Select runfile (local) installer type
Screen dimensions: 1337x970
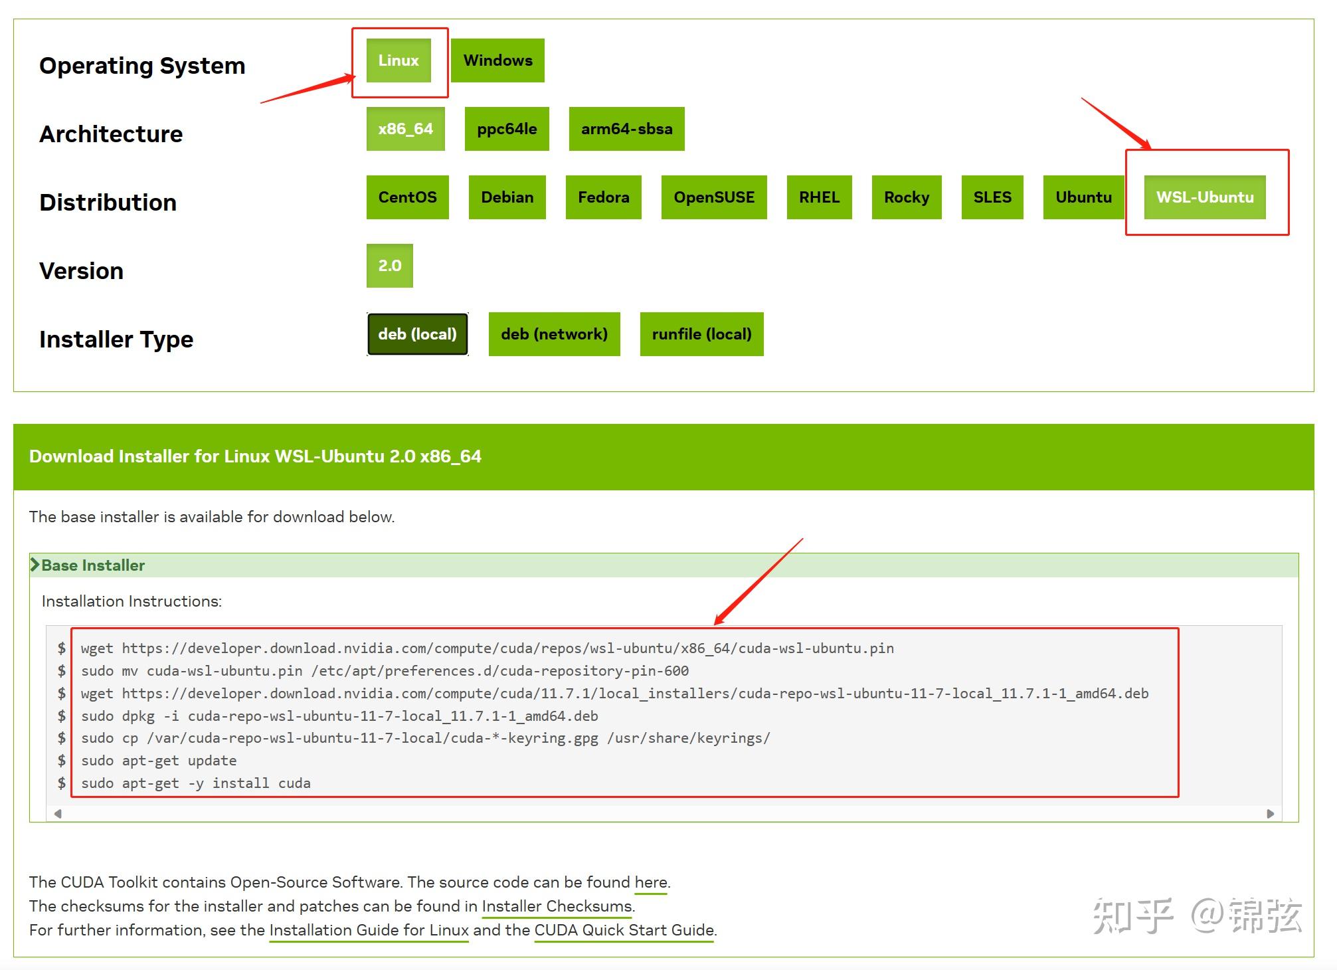[701, 334]
